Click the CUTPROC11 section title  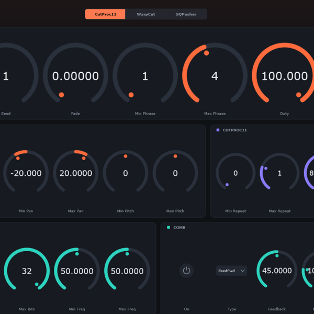tap(234, 130)
